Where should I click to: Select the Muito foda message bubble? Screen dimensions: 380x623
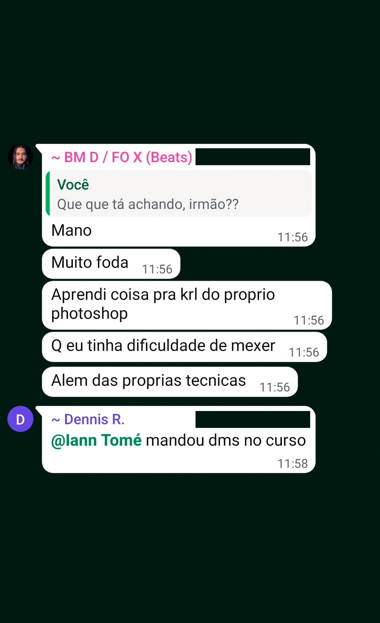[x=111, y=264]
